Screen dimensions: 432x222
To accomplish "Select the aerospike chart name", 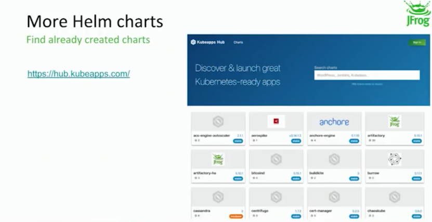I will (259, 136).
